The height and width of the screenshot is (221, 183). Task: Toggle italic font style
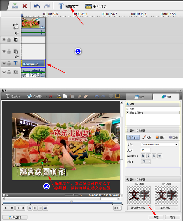coord(149,156)
